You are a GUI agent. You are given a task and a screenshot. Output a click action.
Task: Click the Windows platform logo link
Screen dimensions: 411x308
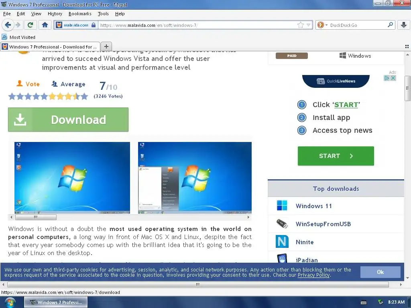coord(355,55)
